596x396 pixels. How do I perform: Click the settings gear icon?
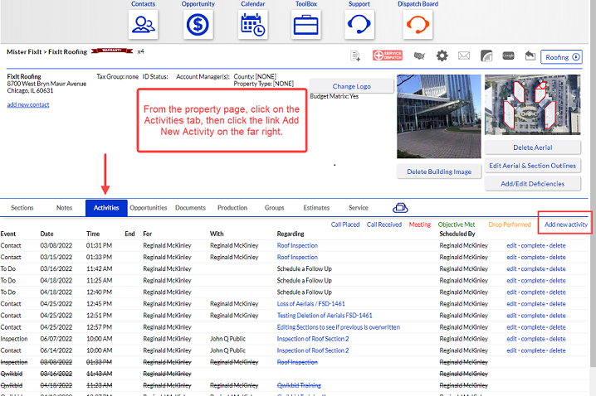tap(442, 56)
